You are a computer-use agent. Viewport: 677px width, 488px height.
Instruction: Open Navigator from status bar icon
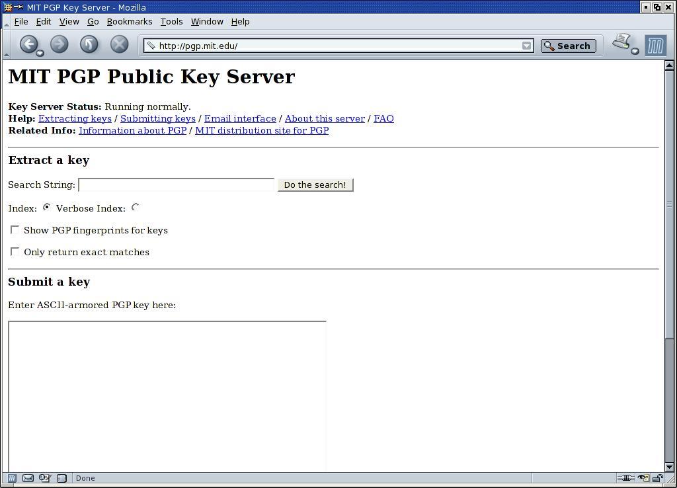(12, 477)
